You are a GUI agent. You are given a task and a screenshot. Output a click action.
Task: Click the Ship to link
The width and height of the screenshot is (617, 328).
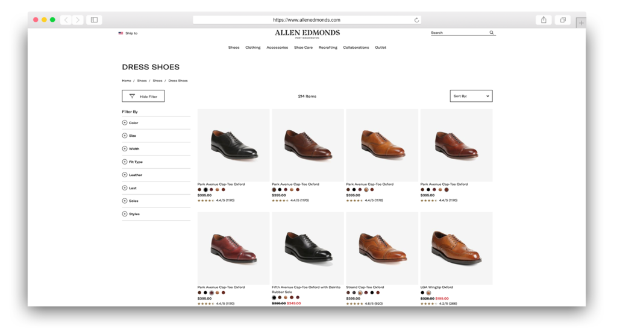click(131, 34)
